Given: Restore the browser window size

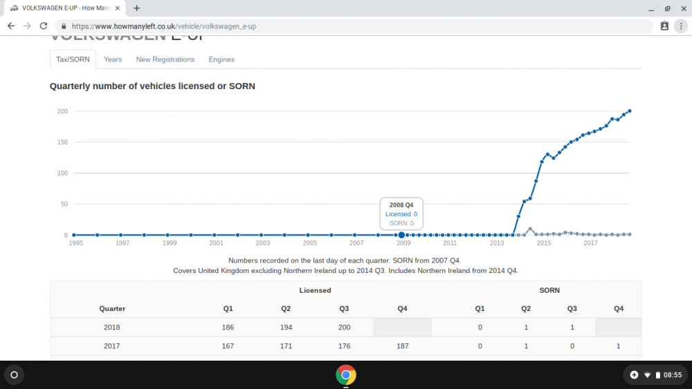Looking at the screenshot, I should pos(667,8).
